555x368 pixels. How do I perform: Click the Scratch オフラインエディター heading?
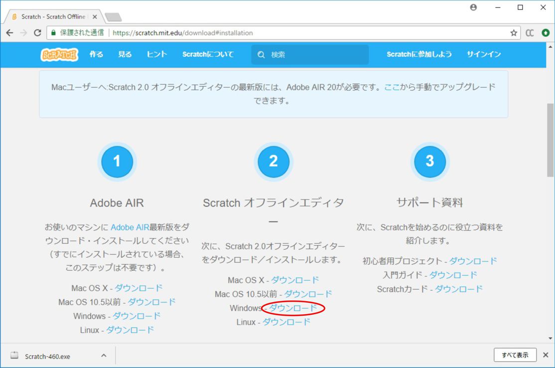[273, 212]
